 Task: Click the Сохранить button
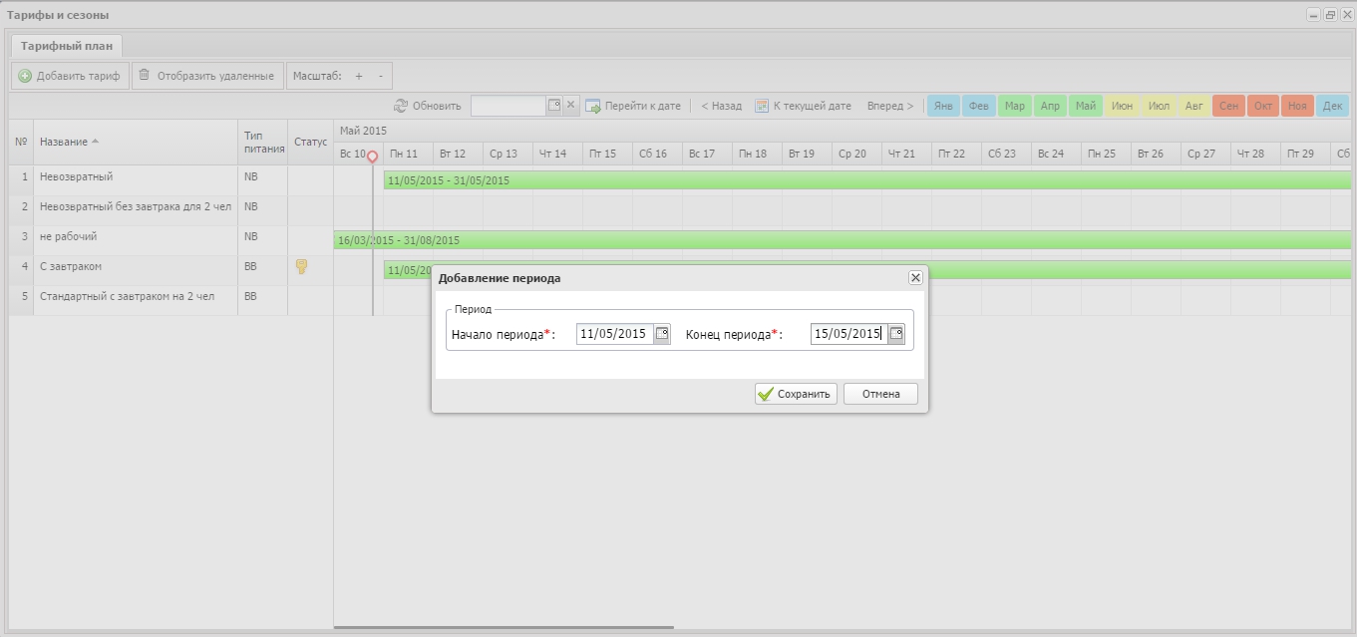tap(795, 394)
